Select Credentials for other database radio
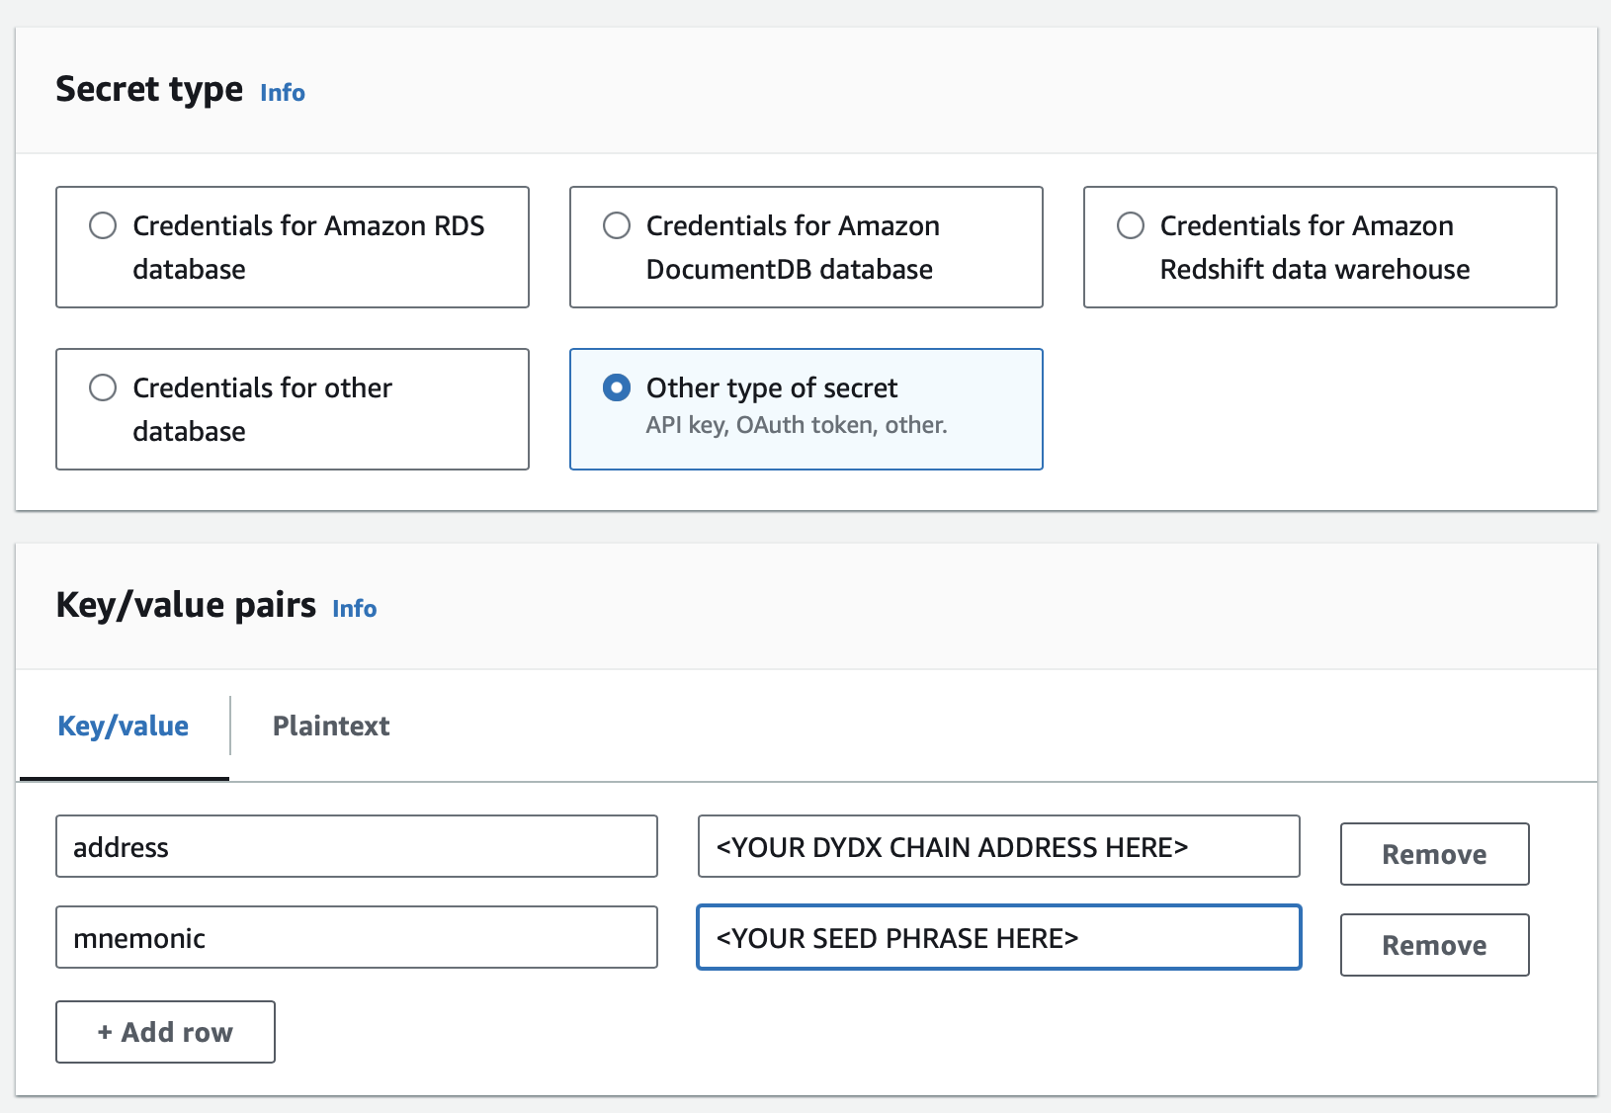This screenshot has width=1611, height=1113. tap(103, 387)
